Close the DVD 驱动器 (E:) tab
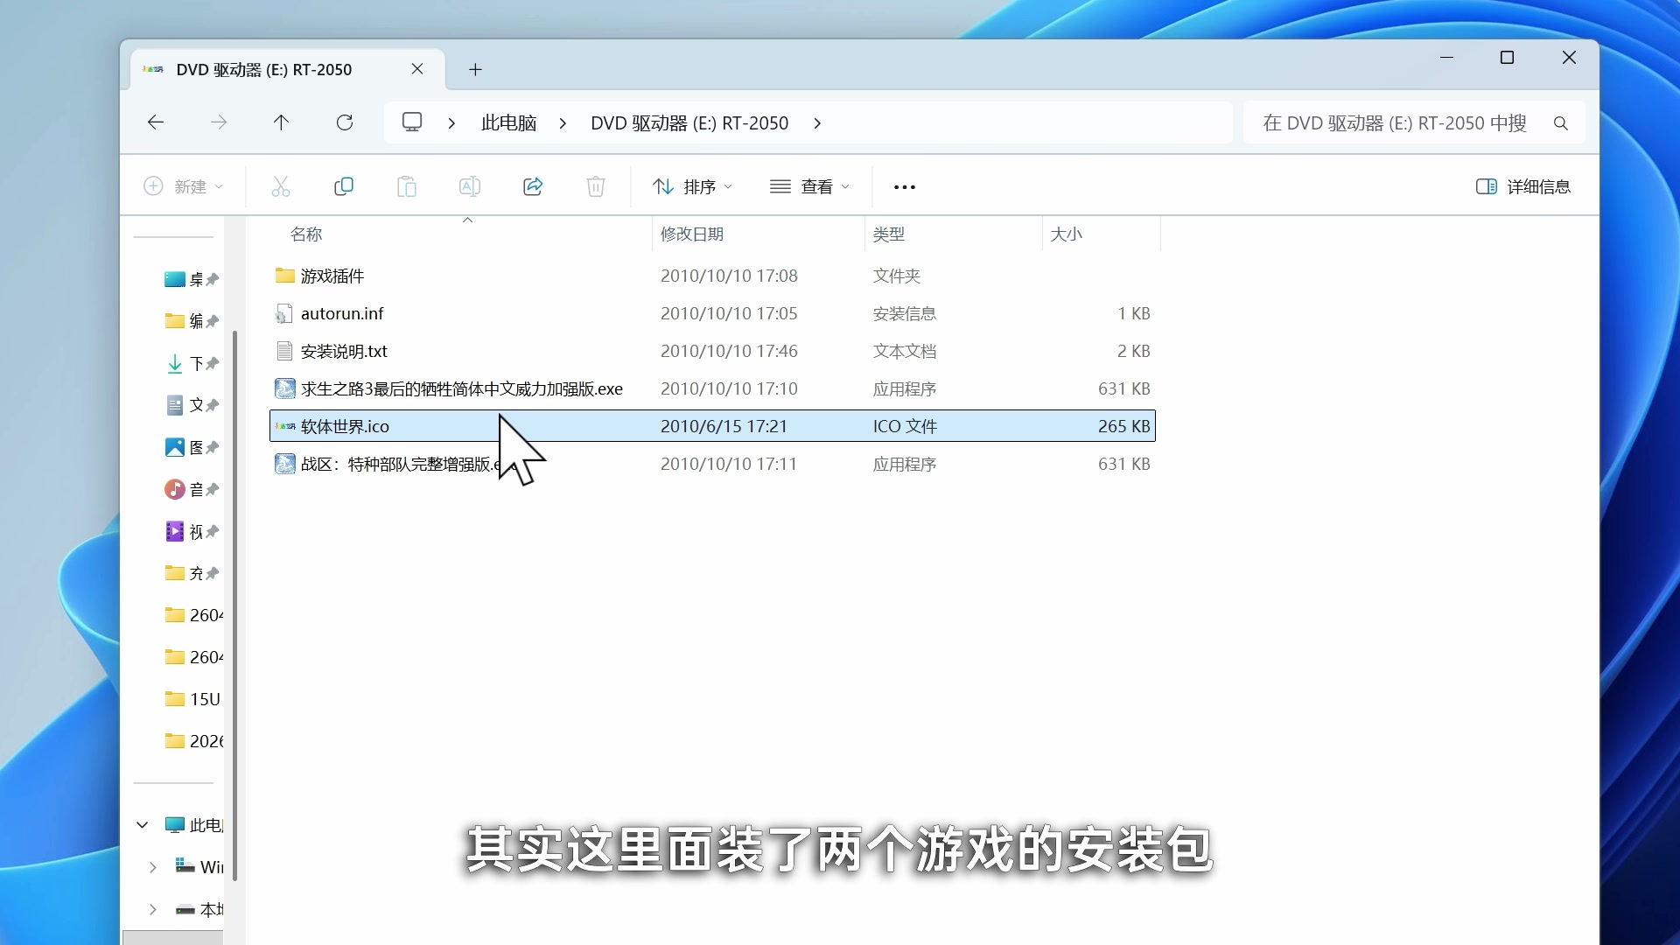1680x945 pixels. [x=417, y=69]
